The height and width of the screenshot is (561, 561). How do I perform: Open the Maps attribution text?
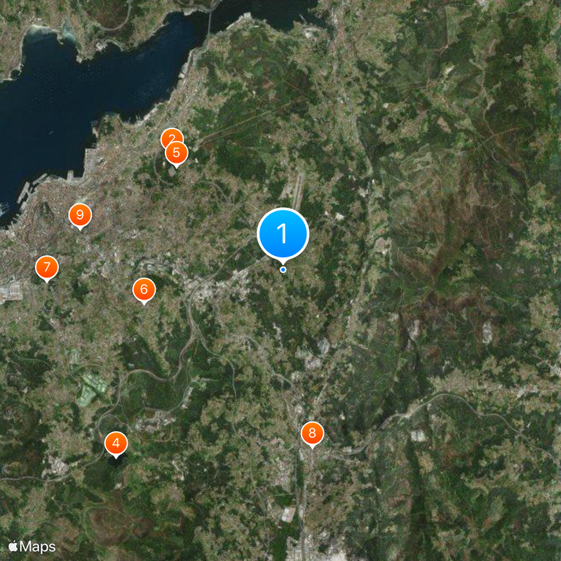coord(38,547)
